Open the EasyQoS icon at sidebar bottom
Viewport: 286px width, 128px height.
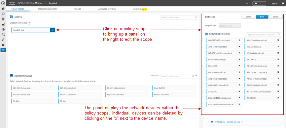(x=3, y=50)
